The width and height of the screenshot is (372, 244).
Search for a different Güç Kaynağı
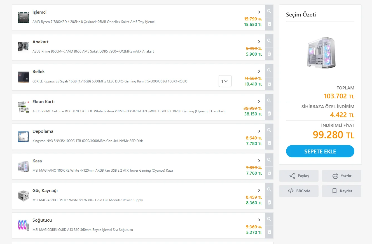tap(269, 190)
